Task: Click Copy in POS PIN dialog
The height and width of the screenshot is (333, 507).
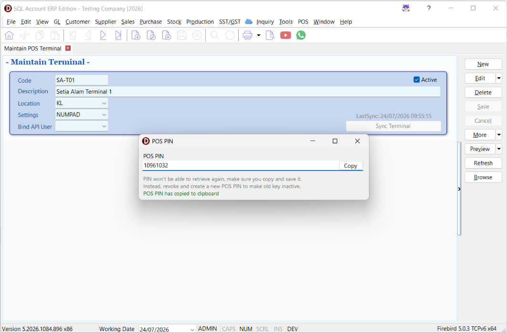Action: point(350,166)
